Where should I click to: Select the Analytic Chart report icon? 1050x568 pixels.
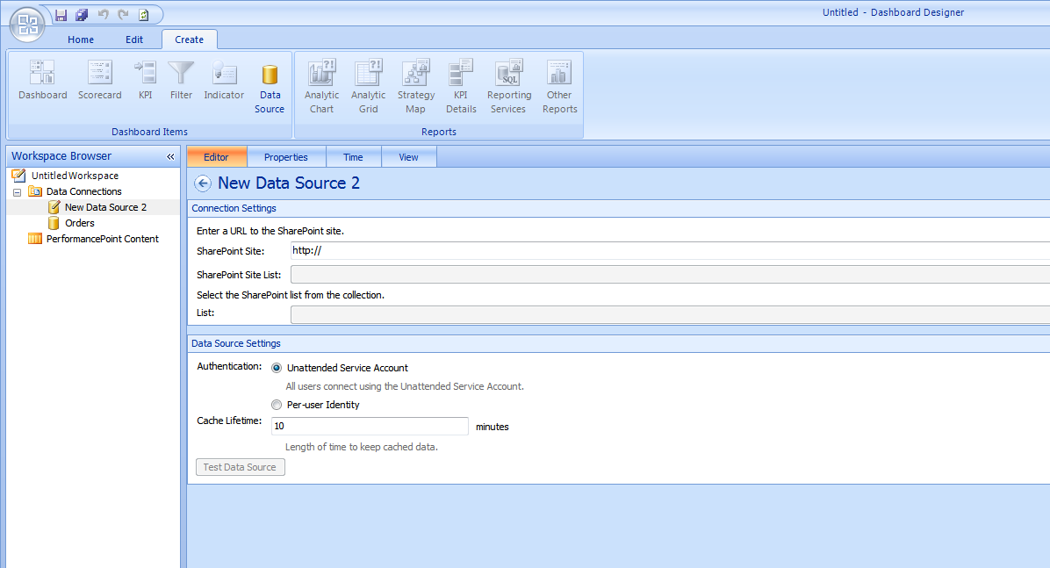click(321, 86)
